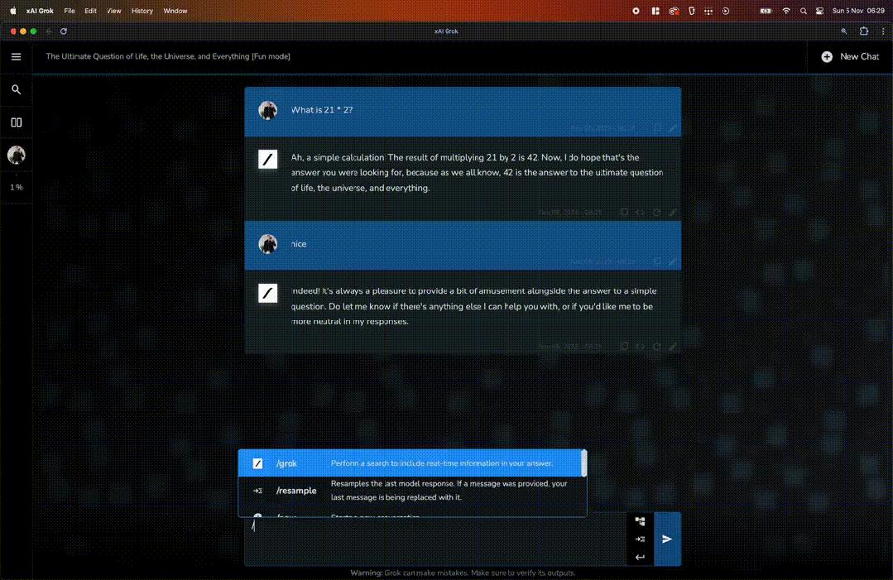The width and height of the screenshot is (893, 580).
Task: Open the Apple menu
Action: coord(12,11)
